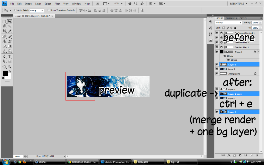This screenshot has height=165, width=264.
Task: Select the Rectangular Marquee tool
Action: 4,22
